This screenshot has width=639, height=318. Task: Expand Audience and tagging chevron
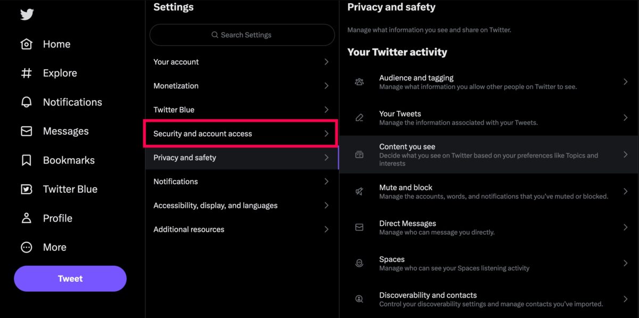click(x=626, y=81)
